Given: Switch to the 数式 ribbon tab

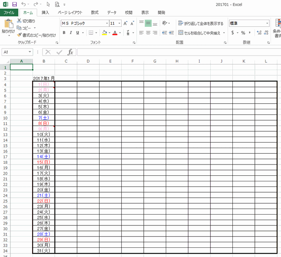Looking at the screenshot, I should tap(95, 12).
